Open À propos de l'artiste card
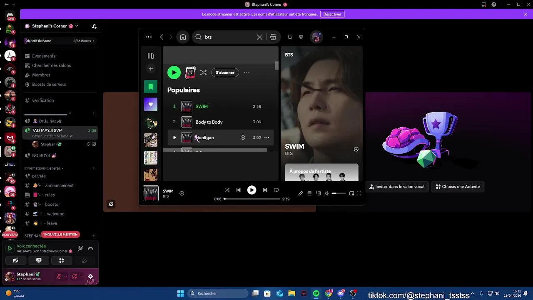Image resolution: width=533 pixels, height=300 pixels. [x=321, y=172]
